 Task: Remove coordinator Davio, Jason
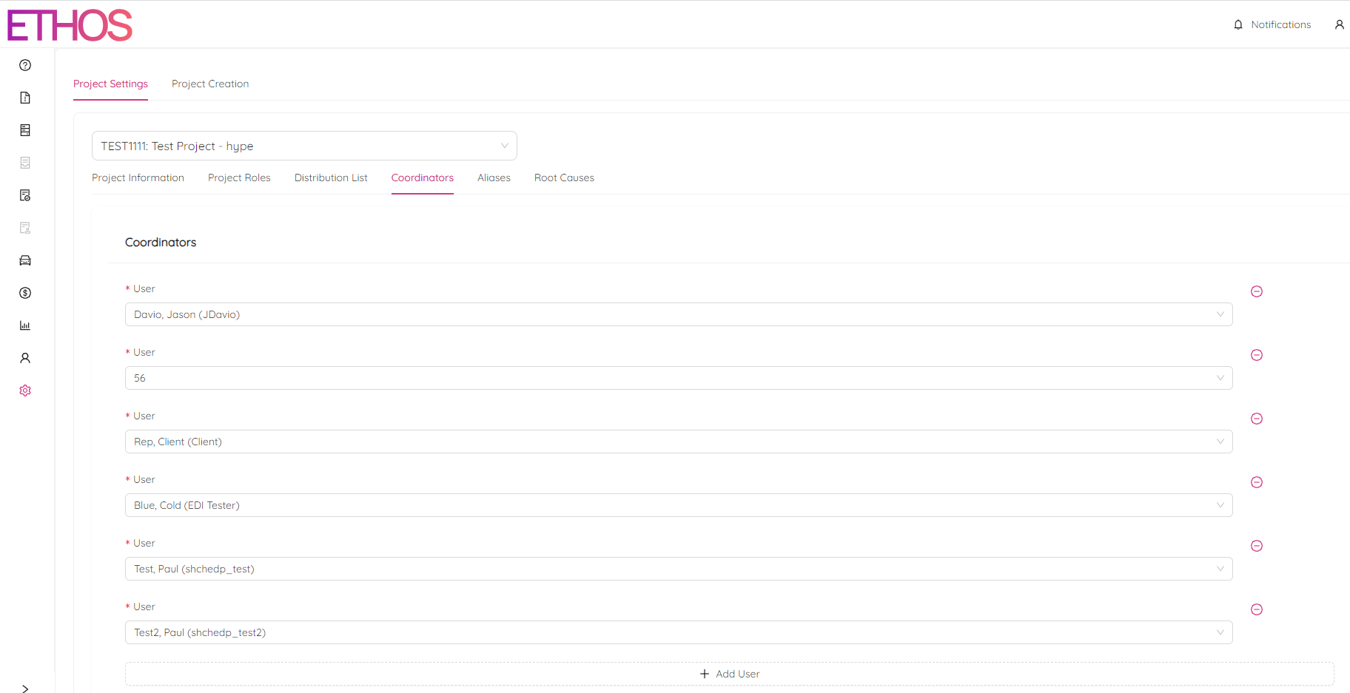pos(1256,291)
